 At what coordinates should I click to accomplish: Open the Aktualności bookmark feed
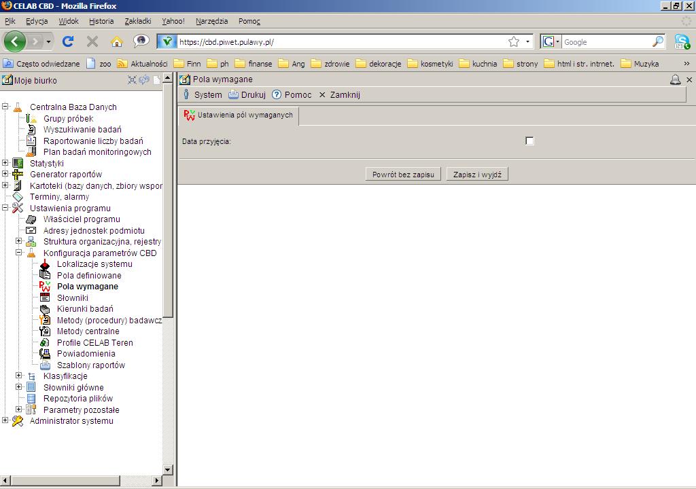tap(143, 64)
